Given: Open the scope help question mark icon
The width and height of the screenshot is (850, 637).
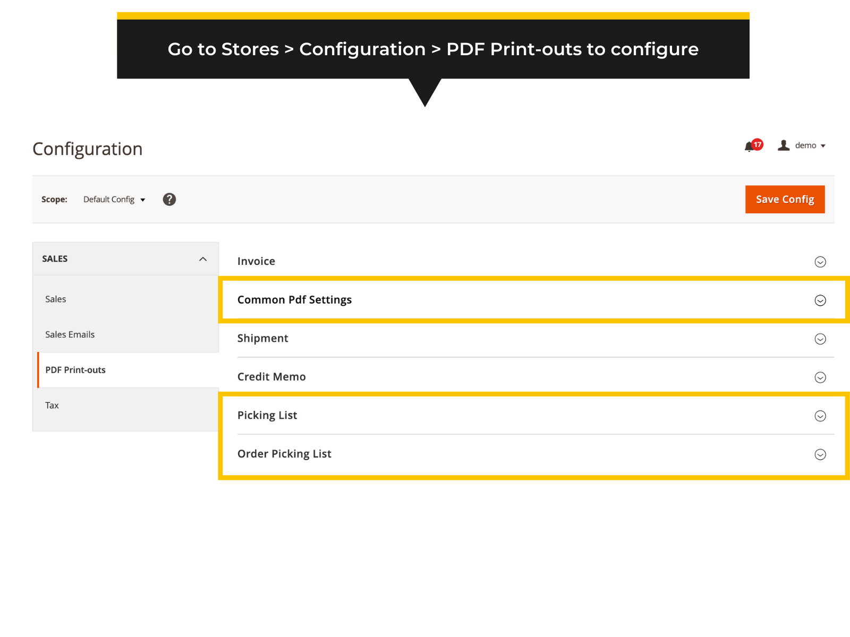Looking at the screenshot, I should pyautogui.click(x=169, y=199).
